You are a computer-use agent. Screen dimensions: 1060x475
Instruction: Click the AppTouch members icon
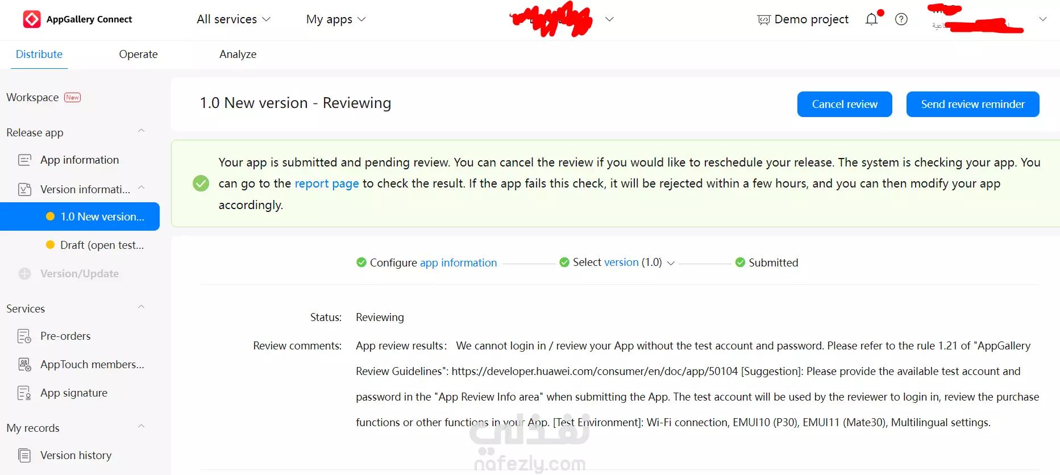pos(24,365)
